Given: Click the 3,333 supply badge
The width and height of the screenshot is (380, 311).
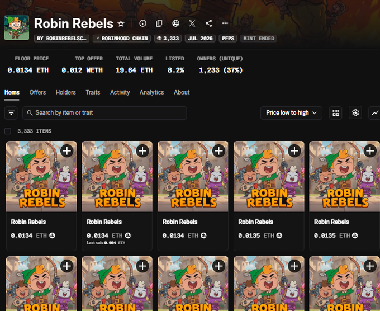Looking at the screenshot, I should [168, 39].
